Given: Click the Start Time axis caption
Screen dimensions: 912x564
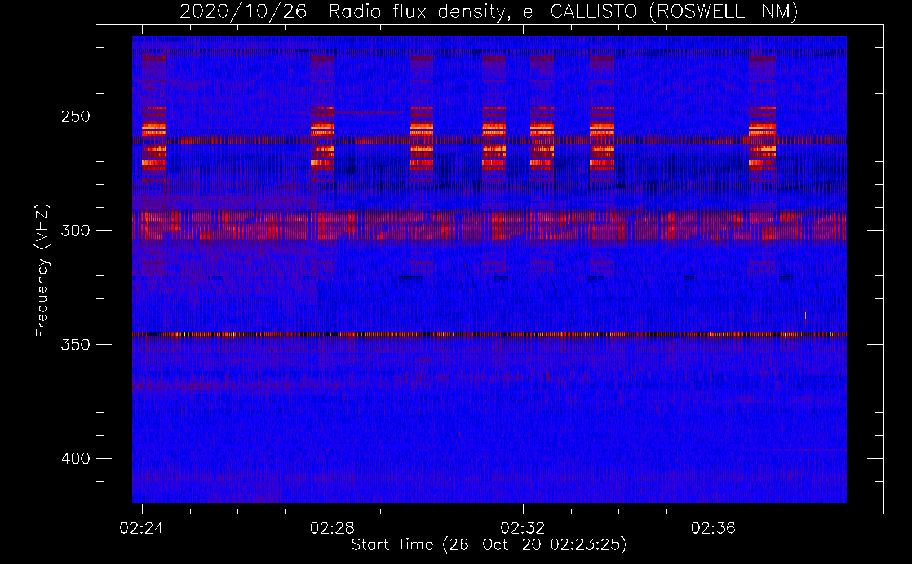Looking at the screenshot, I should [489, 545].
